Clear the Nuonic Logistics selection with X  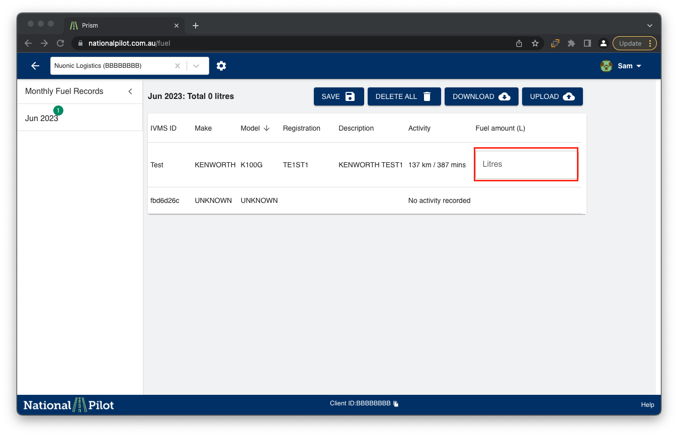178,66
